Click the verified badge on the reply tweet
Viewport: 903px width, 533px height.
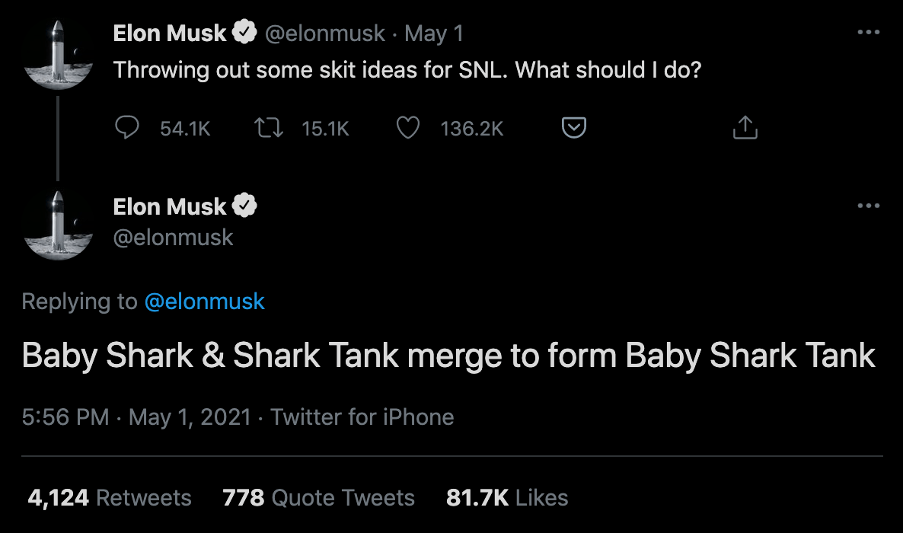pyautogui.click(x=244, y=206)
